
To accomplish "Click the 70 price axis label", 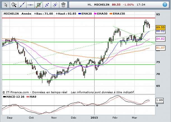I will pos(158,74).
